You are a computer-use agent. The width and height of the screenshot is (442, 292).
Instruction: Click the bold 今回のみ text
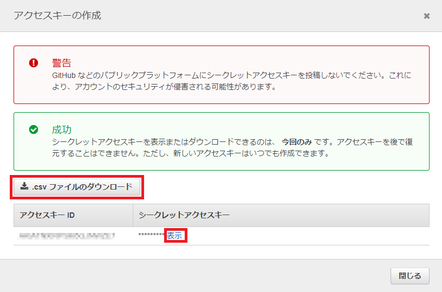296,142
